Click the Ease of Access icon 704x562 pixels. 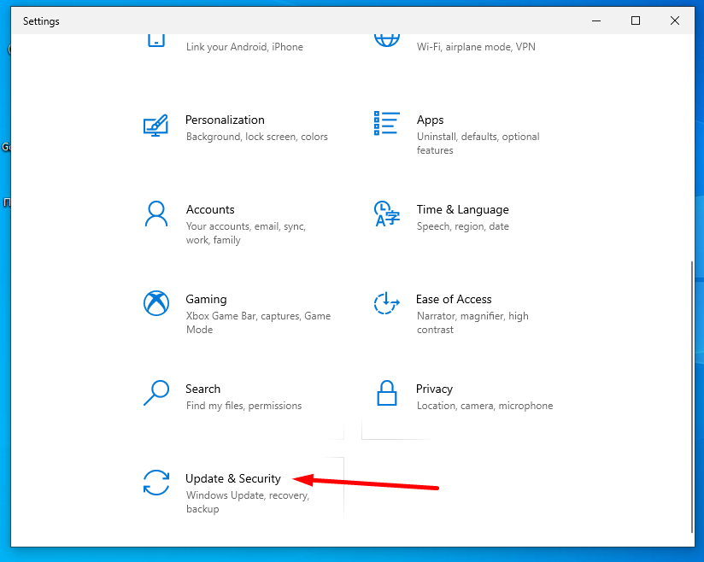pos(387,303)
